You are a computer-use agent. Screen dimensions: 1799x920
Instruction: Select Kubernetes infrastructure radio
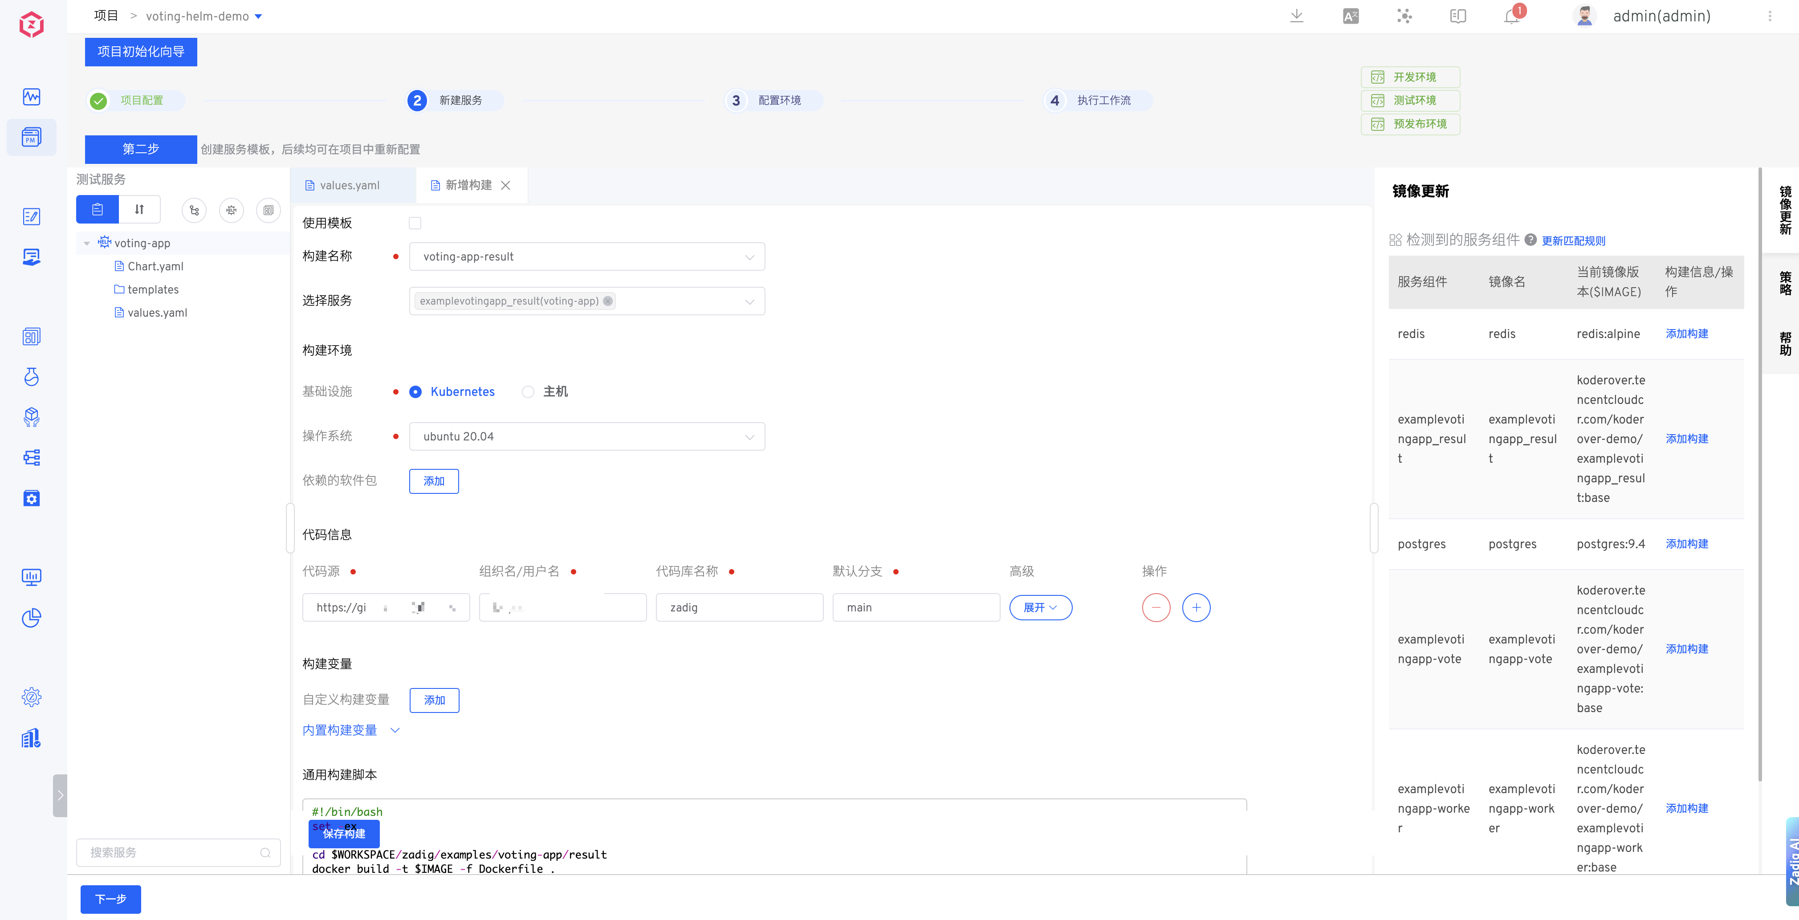[x=415, y=392]
